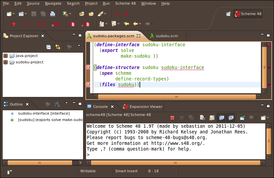This screenshot has height=178, width=274.
Task: Toggle Show Console on error output
Action: (x=231, y=118)
